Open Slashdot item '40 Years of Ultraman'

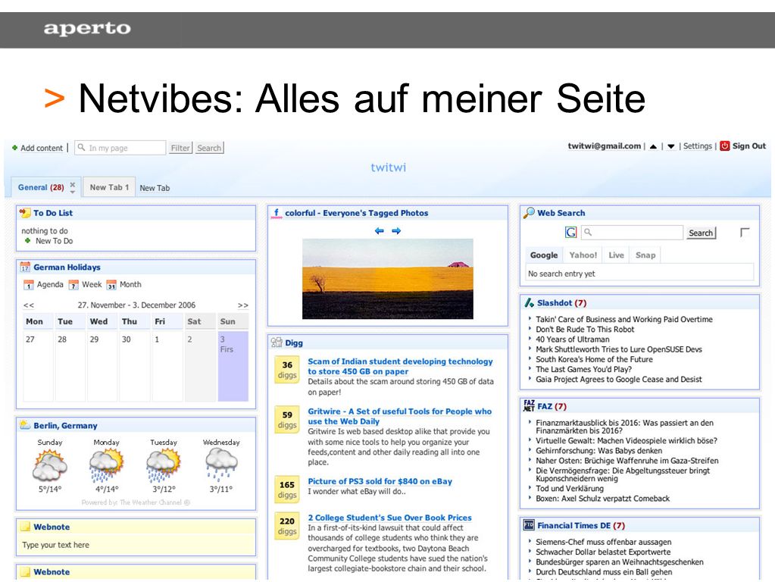click(573, 339)
